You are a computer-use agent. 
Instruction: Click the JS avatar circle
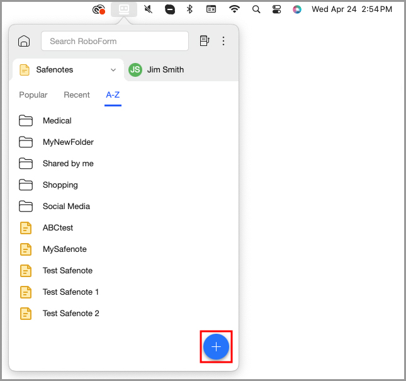pyautogui.click(x=135, y=70)
